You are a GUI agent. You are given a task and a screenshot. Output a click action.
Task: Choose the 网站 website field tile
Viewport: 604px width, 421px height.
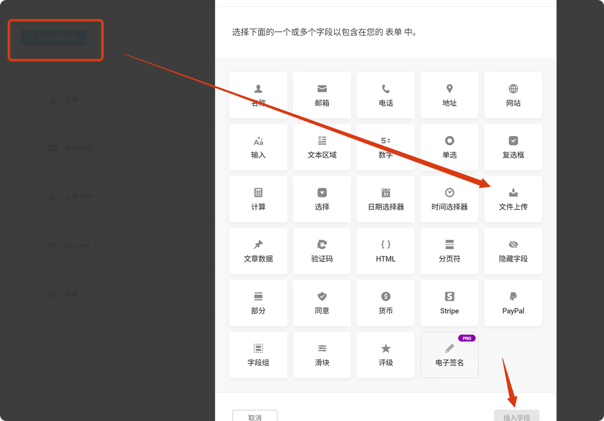[513, 95]
